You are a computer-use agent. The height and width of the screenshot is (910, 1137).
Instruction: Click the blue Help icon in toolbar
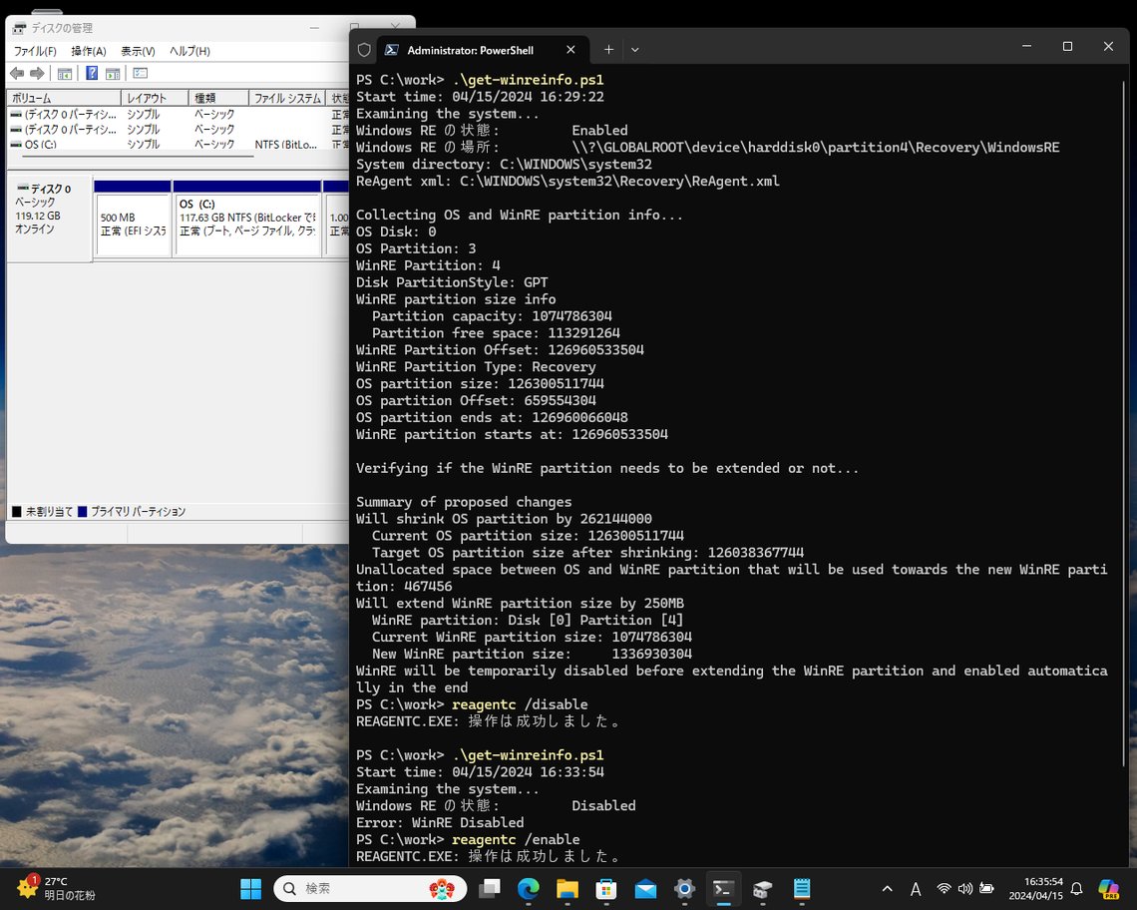coord(92,74)
